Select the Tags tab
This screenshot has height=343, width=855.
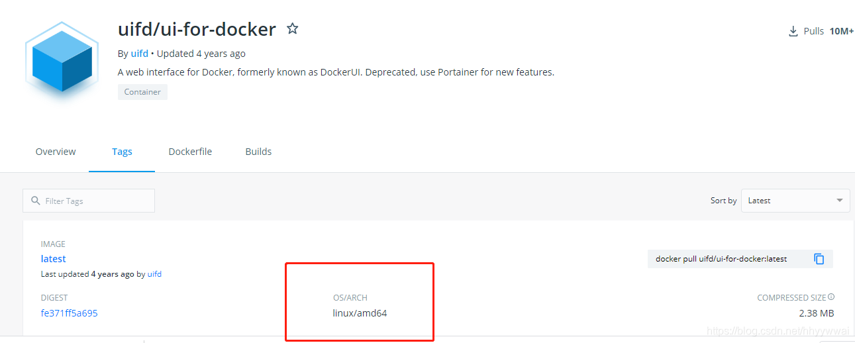click(122, 152)
